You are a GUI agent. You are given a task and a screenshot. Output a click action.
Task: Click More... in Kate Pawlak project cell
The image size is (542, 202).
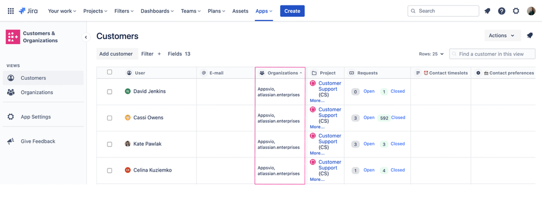[317, 153]
